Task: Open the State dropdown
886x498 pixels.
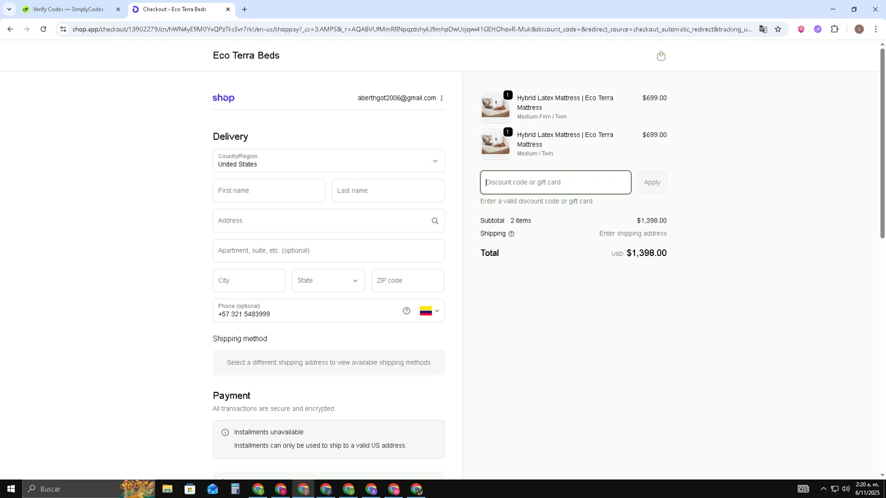Action: [x=328, y=280]
